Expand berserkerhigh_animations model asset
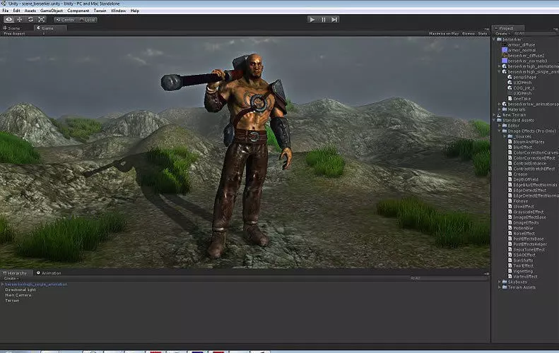This screenshot has width=559, height=353. coord(500,66)
